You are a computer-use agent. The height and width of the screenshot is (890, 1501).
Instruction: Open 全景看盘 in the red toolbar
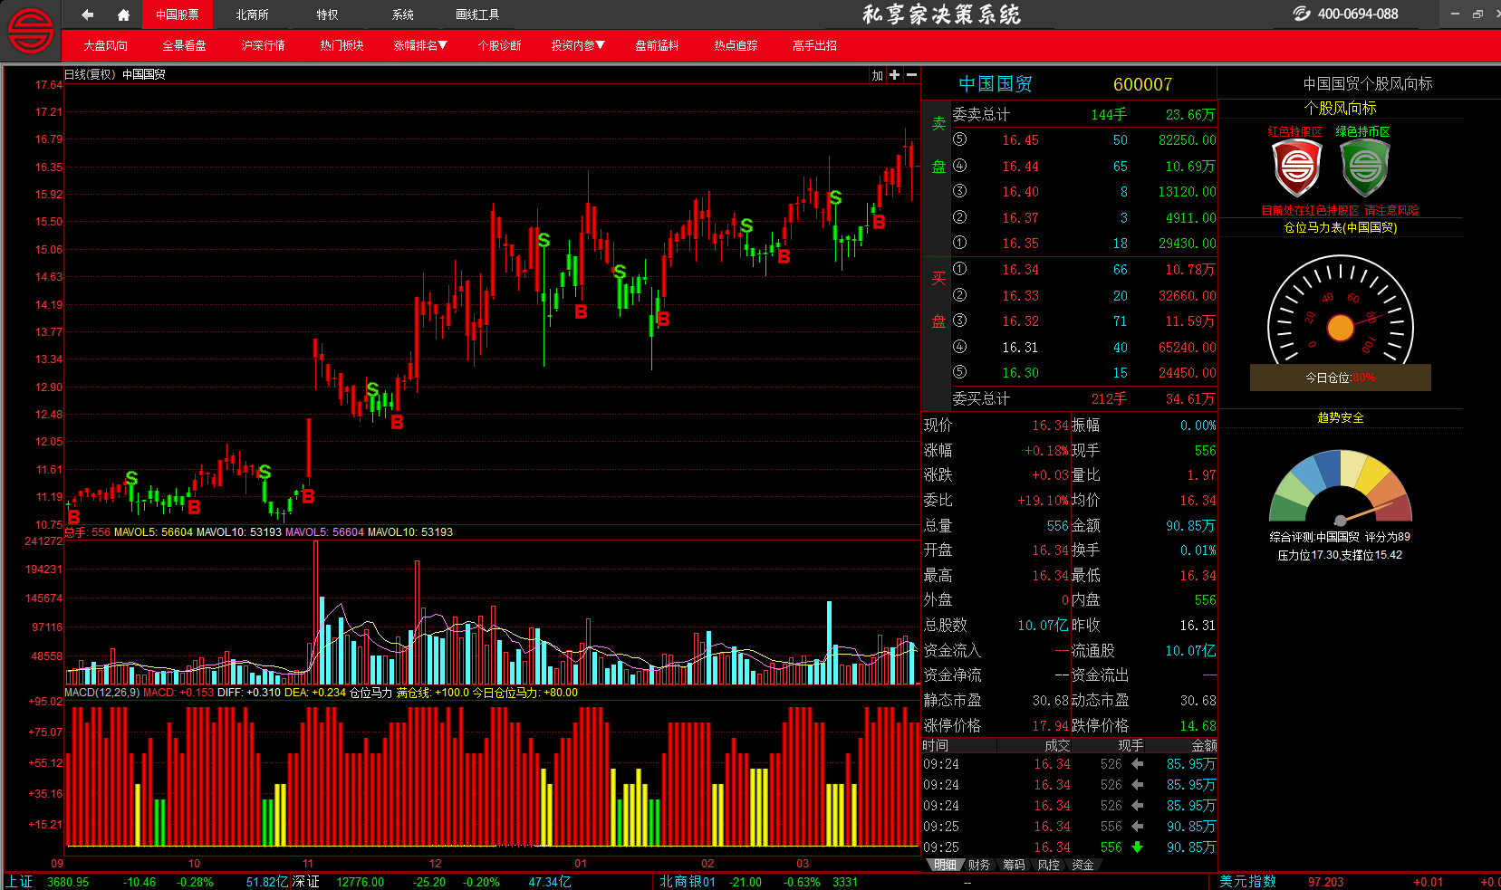pos(184,45)
